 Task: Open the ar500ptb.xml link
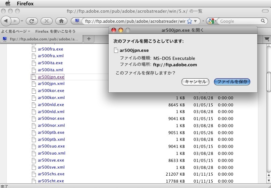click(51, 139)
